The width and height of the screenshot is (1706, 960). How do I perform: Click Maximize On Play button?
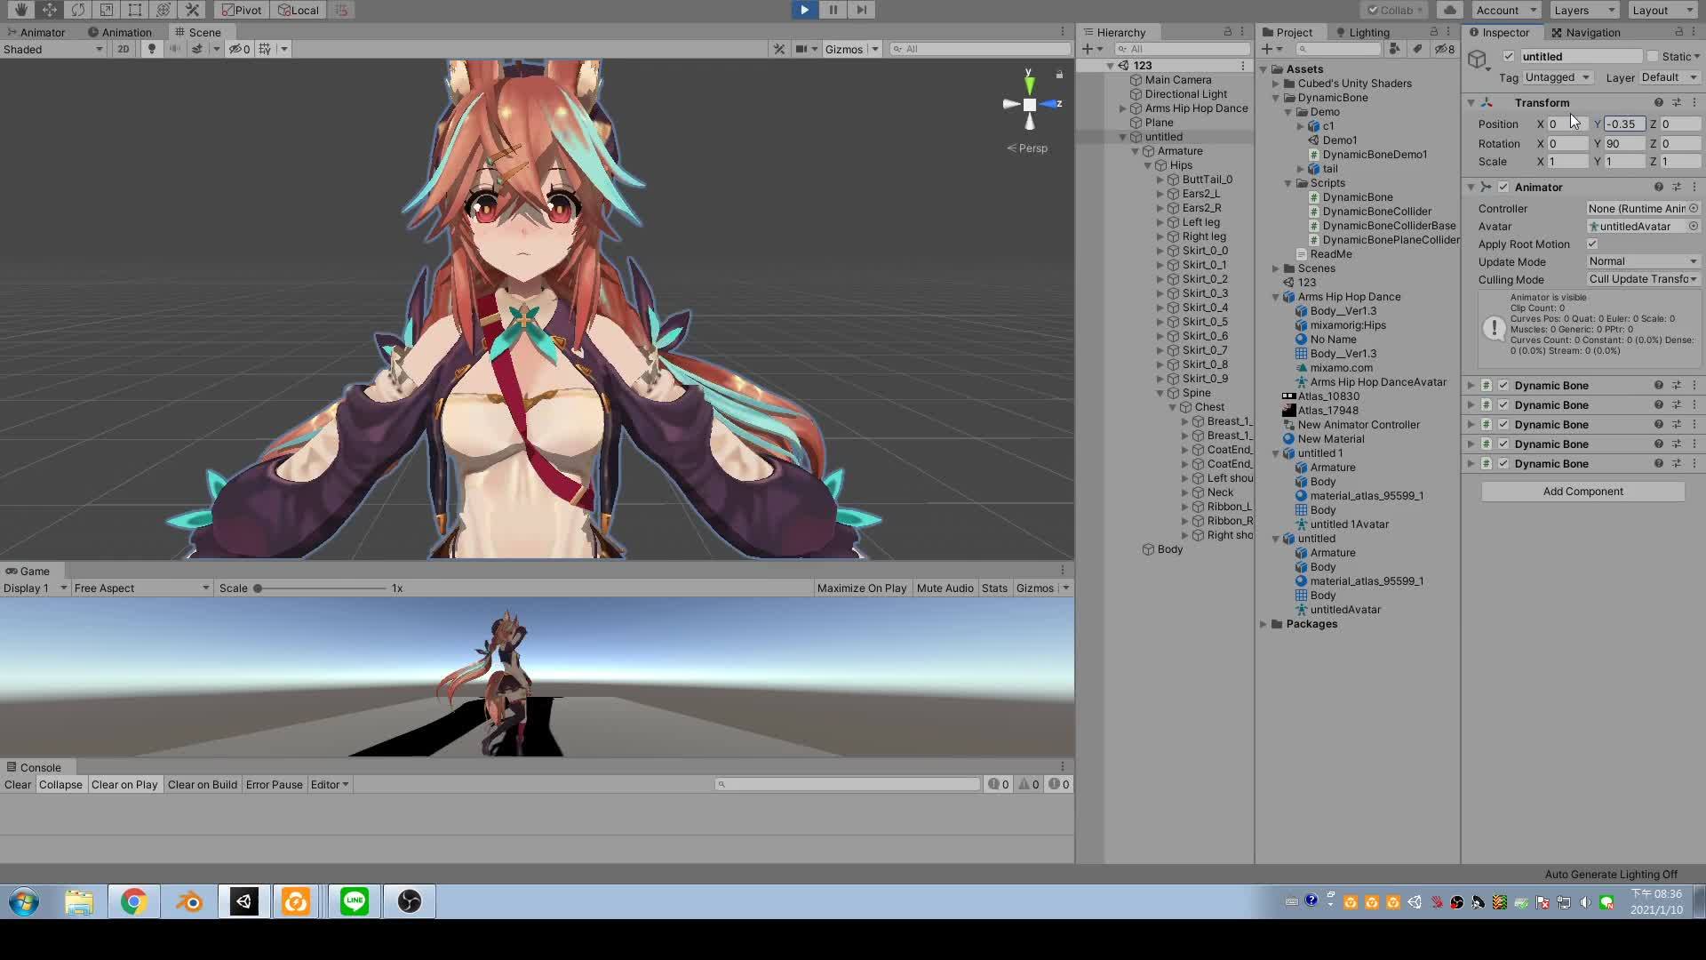coord(861,588)
